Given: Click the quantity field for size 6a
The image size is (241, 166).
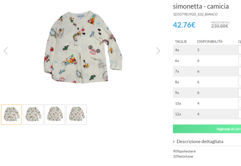Looking at the screenshot, I should (x=239, y=61).
